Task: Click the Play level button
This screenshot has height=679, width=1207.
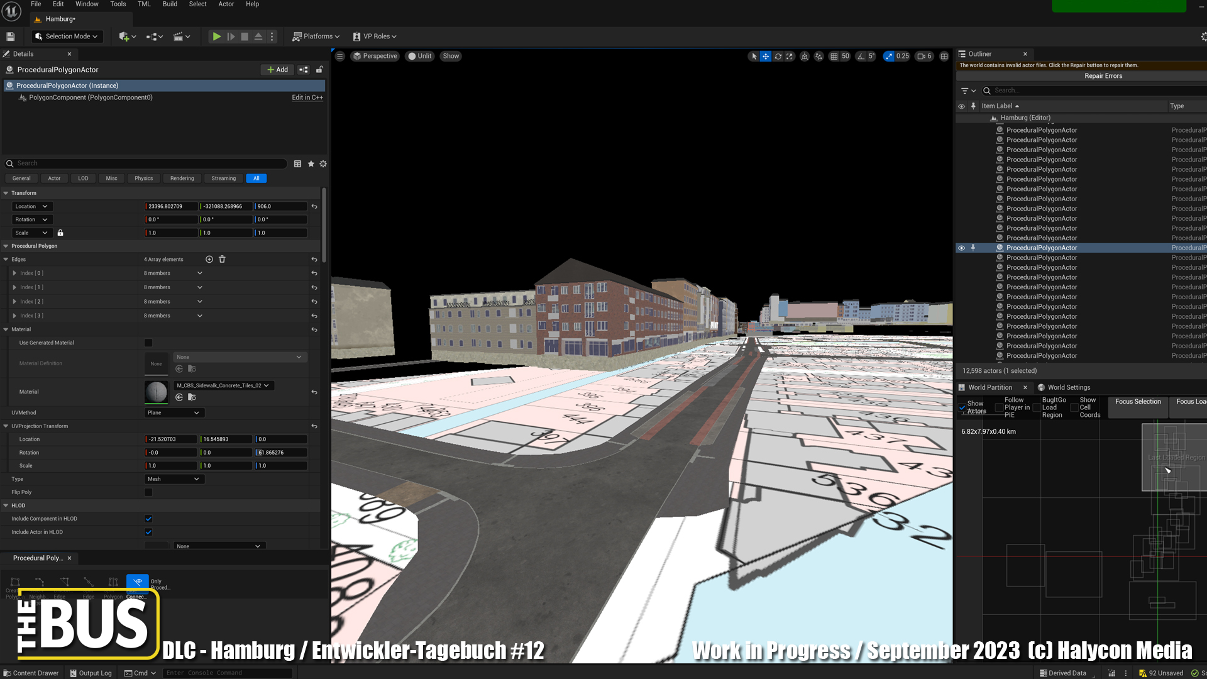Action: [216, 36]
